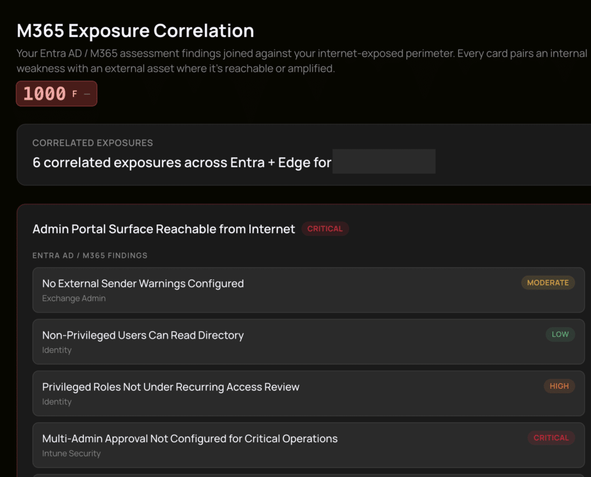Click the 'M365 Exposure Correlation' page title
The width and height of the screenshot is (591, 477).
tap(135, 31)
